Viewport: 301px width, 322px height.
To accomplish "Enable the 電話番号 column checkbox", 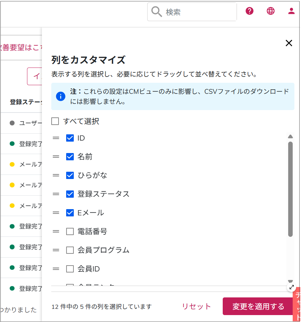I will [70, 231].
